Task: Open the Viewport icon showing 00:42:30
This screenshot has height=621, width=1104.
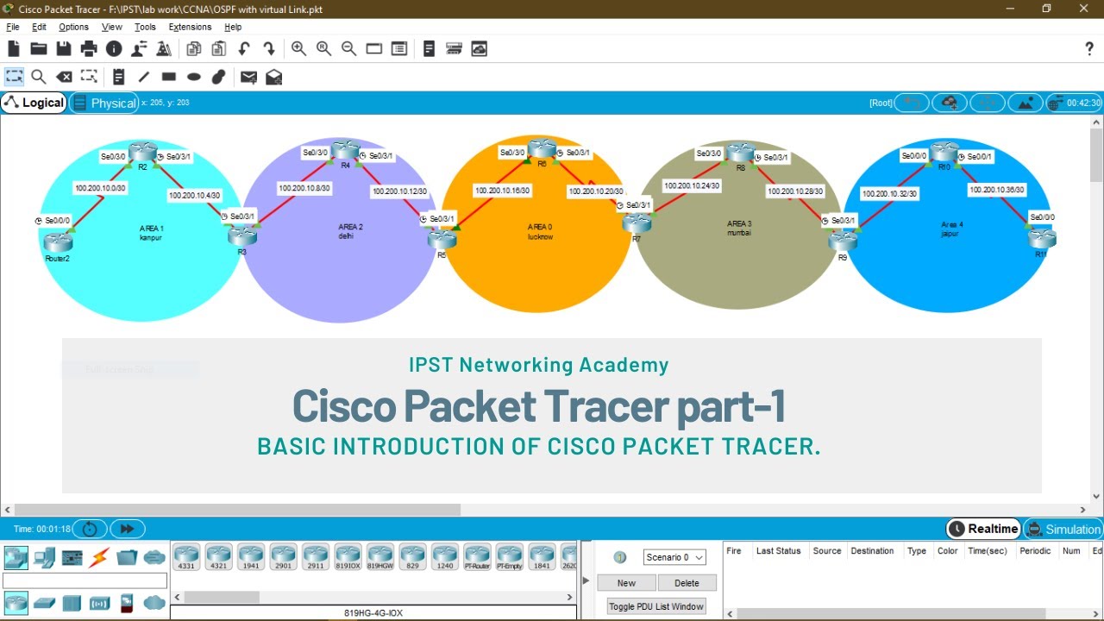Action: (1074, 103)
